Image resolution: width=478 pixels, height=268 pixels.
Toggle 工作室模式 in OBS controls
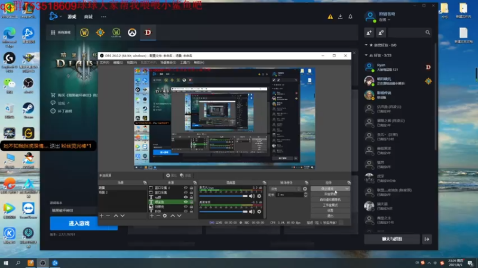[330, 205]
